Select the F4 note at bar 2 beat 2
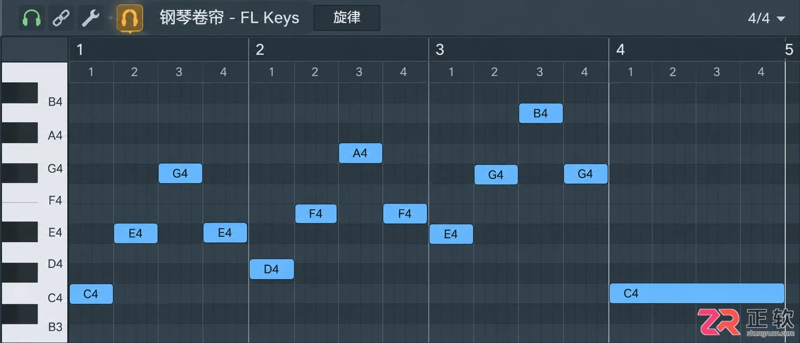Image resolution: width=800 pixels, height=343 pixels. point(316,213)
